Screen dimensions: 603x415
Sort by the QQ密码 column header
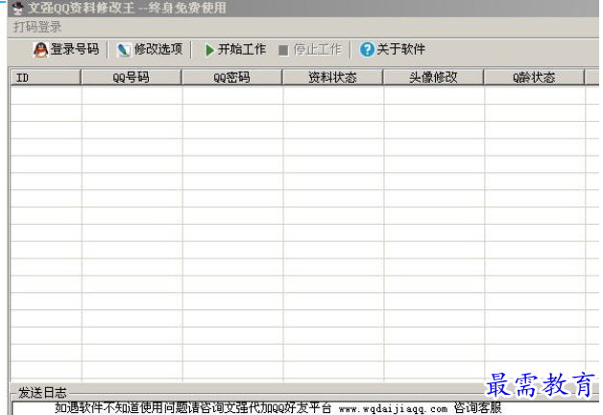(x=232, y=77)
